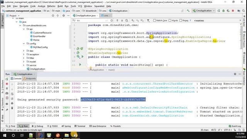Screen dimensions: 247x139
Task: Enable Regex checkbox in find bar
Action: (181, 20)
